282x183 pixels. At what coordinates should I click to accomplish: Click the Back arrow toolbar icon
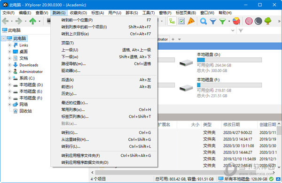coord(5,21)
